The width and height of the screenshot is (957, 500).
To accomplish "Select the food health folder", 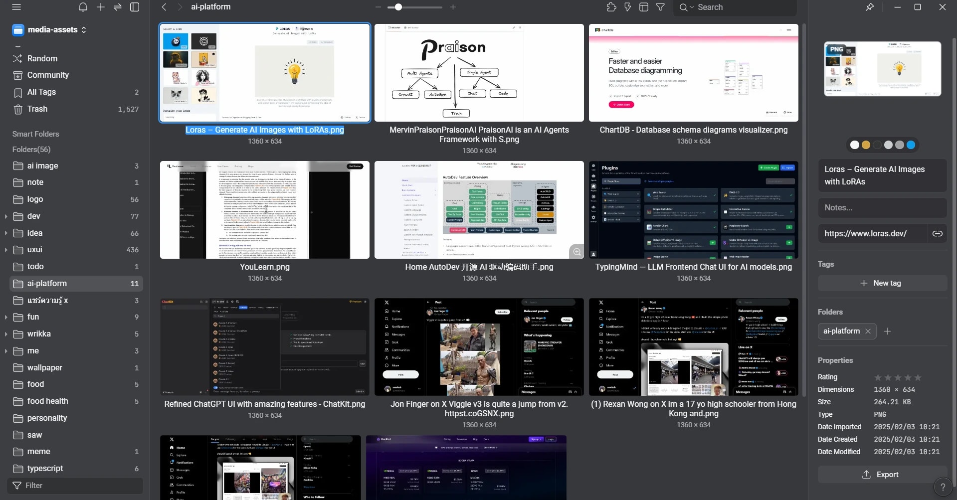I will [76, 401].
